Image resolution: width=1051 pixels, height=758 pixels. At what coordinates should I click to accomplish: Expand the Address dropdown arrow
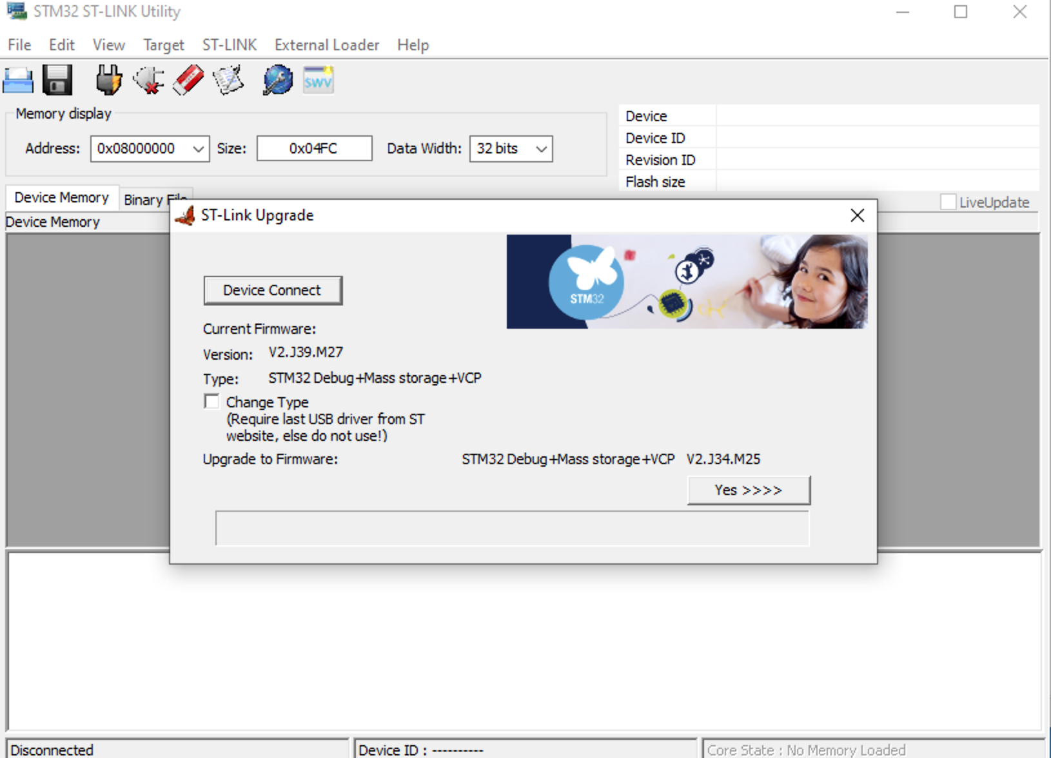199,149
